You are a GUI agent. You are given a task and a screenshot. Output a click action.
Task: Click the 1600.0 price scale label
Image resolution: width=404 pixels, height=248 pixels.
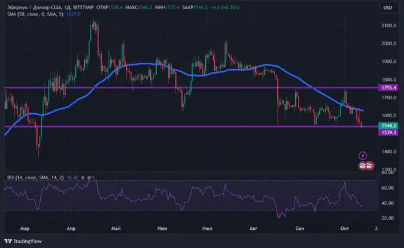389,115
